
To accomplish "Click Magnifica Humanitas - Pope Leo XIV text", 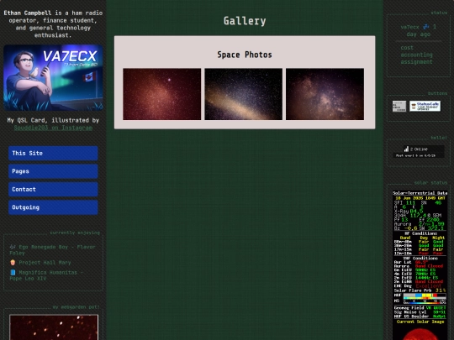I will pos(46,275).
